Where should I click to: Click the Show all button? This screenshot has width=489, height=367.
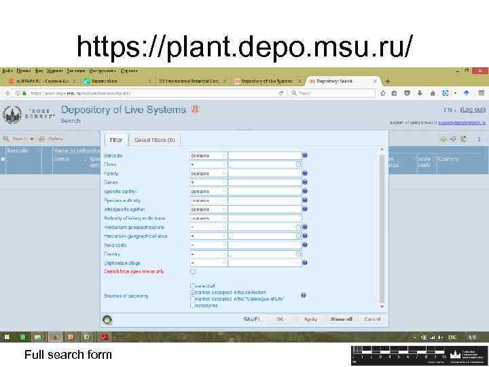click(x=341, y=319)
